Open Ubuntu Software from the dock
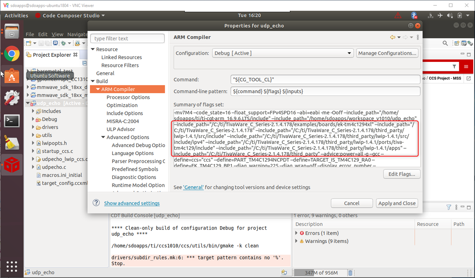The width and height of the screenshot is (475, 278). [x=12, y=76]
